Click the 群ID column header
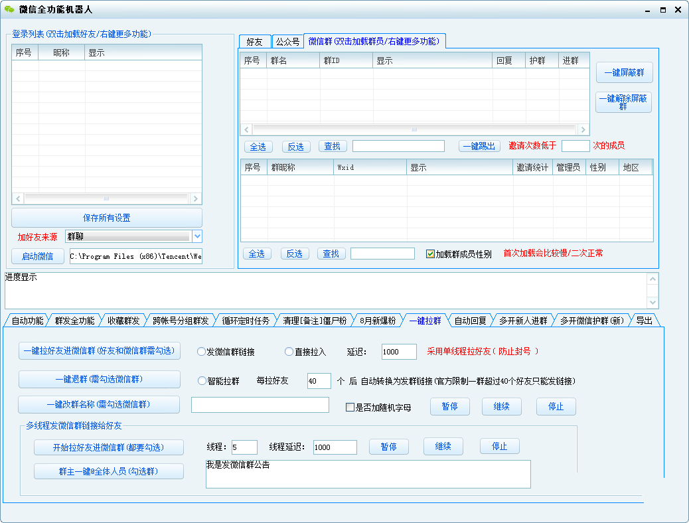The height and width of the screenshot is (523, 689). pos(346,60)
